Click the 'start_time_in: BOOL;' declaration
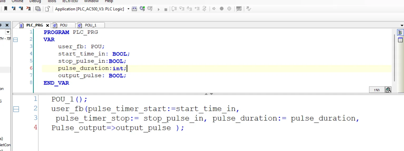The height and width of the screenshot is (151, 404). [94, 54]
